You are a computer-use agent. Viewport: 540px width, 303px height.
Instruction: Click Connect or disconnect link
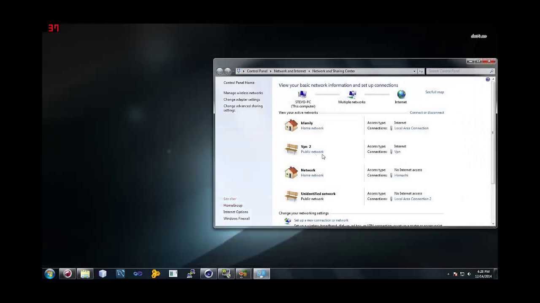pyautogui.click(x=427, y=113)
